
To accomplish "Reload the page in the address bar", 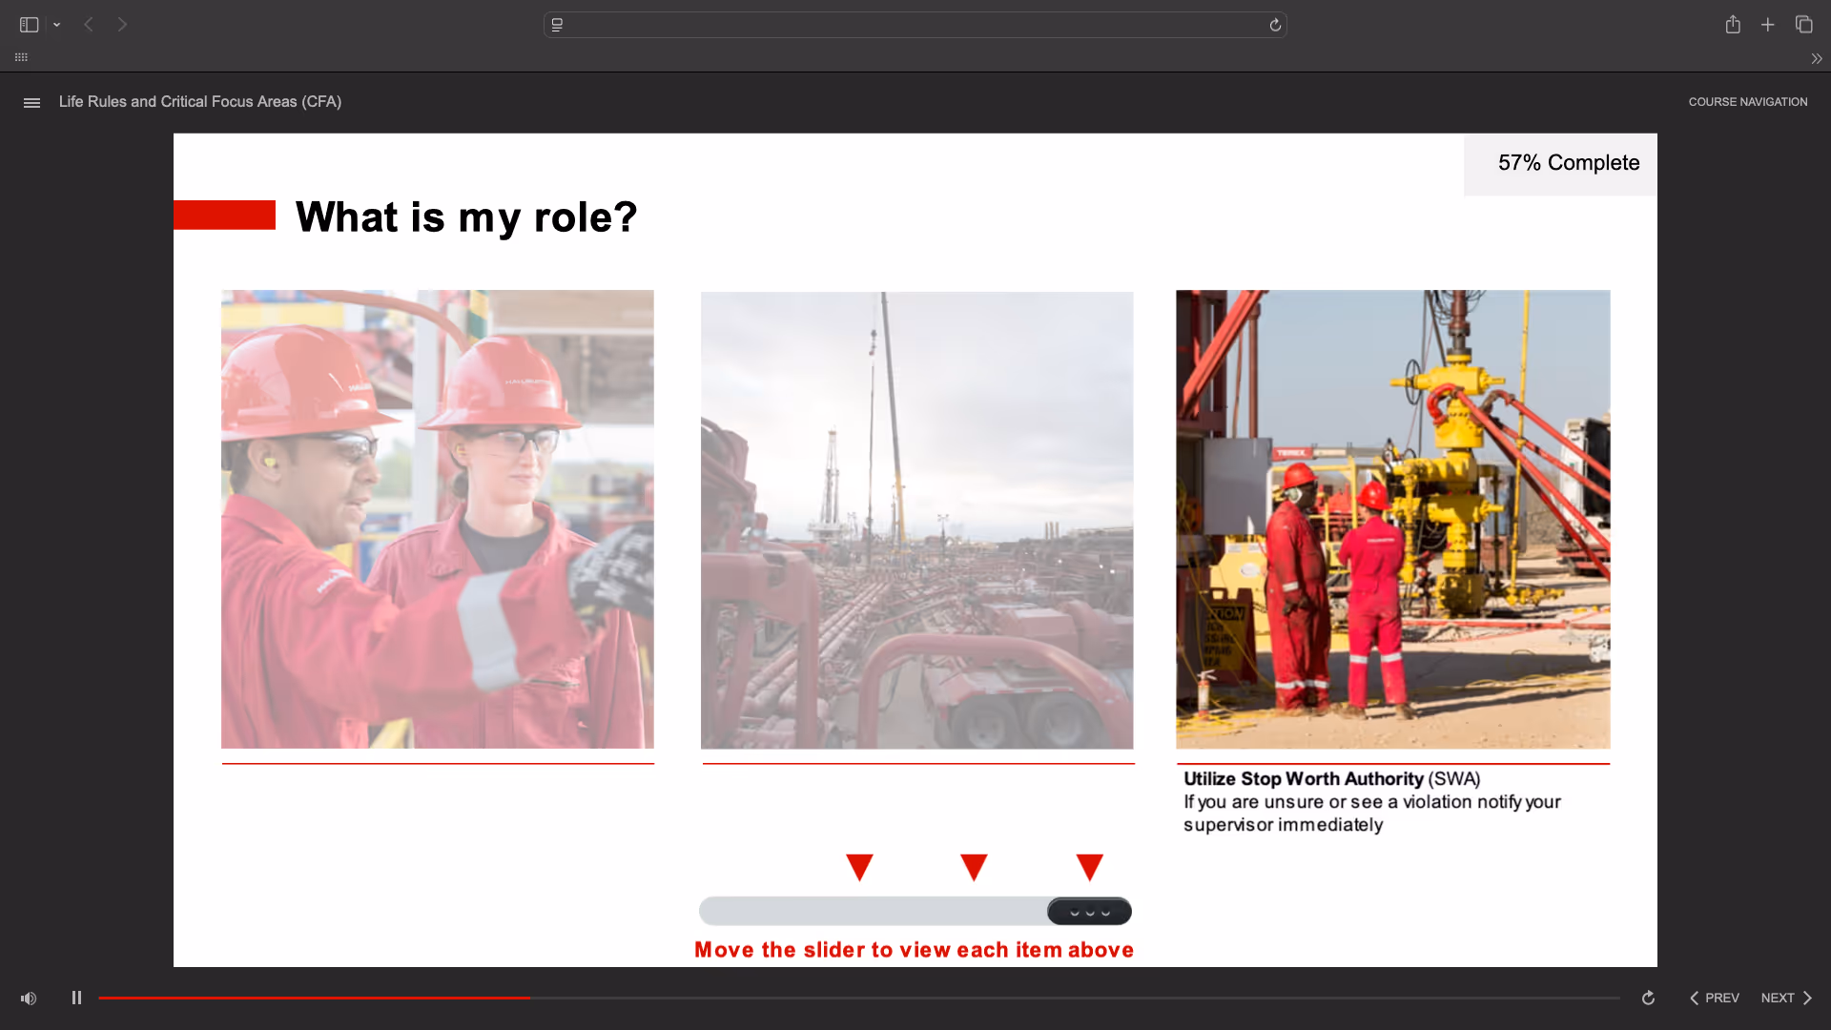I will [1275, 25].
